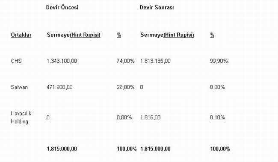Select the Salwan partner row label
Viewport: 278px width, 162px height.
pos(19,87)
